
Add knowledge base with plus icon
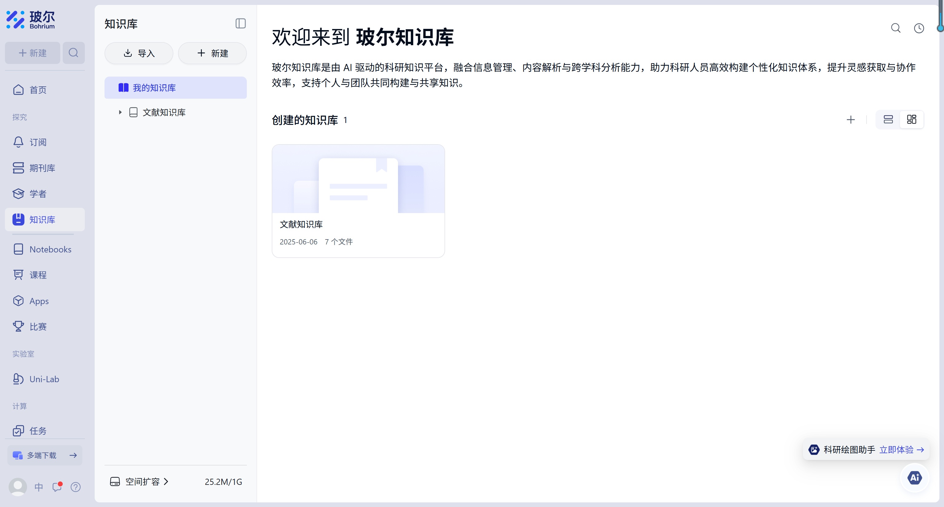click(851, 120)
